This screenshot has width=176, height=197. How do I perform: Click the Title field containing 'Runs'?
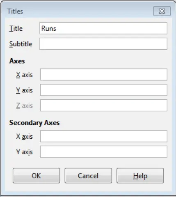[103, 28]
